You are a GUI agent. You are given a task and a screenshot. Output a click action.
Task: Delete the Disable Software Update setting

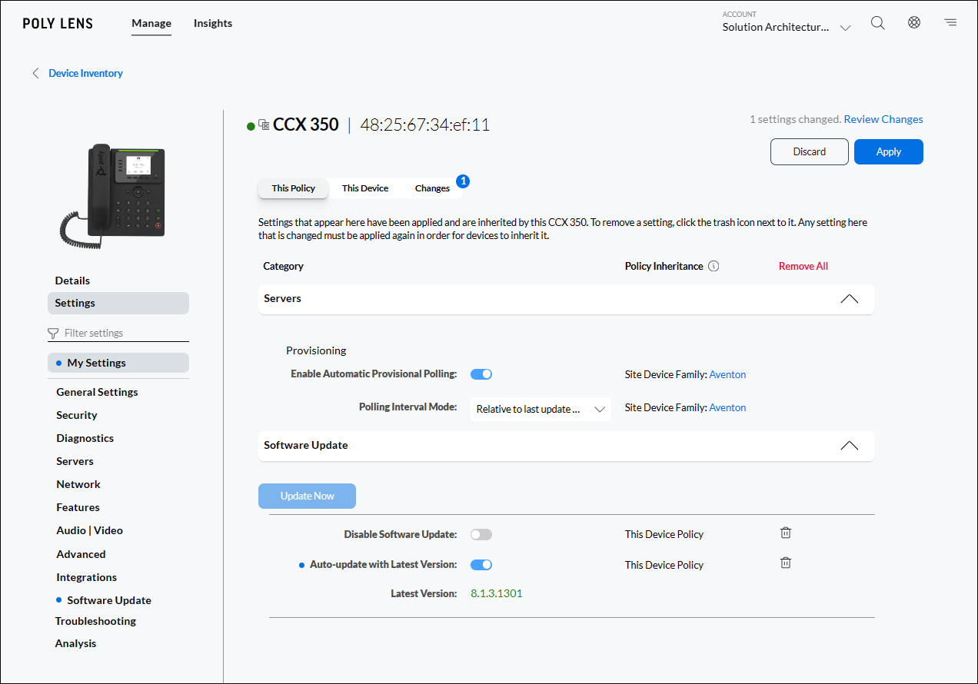[786, 533]
